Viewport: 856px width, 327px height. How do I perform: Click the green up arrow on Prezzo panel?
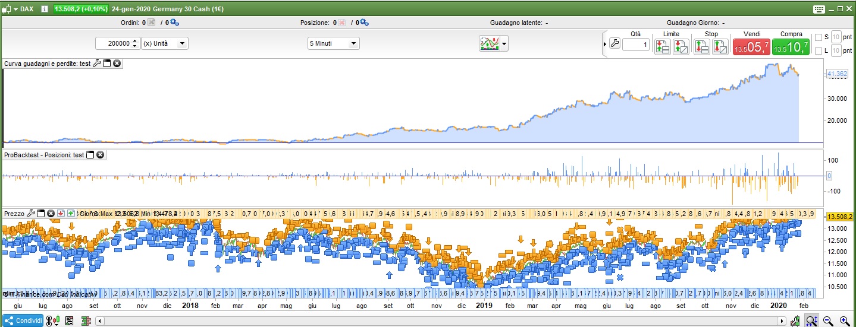71,213
